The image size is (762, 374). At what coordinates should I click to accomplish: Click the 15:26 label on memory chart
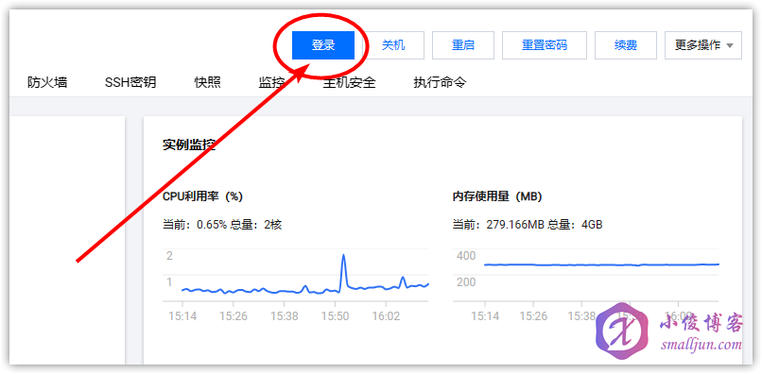click(x=533, y=316)
